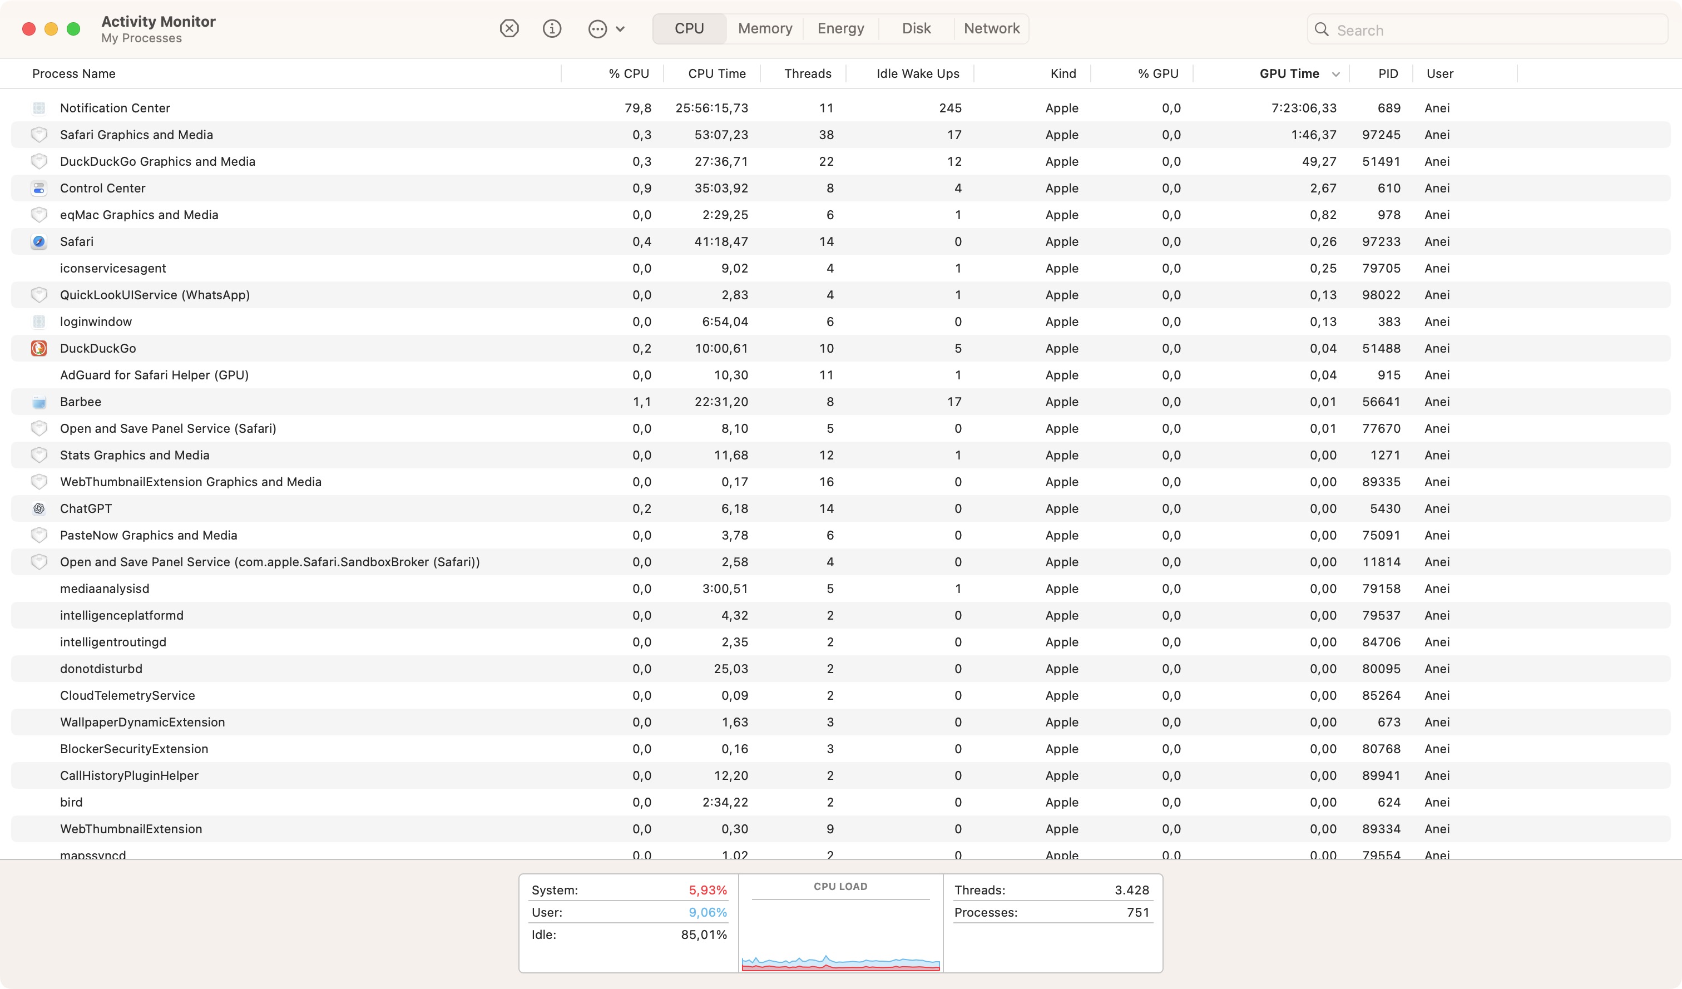The height and width of the screenshot is (989, 1682).
Task: Open the Network tab
Action: 991,29
